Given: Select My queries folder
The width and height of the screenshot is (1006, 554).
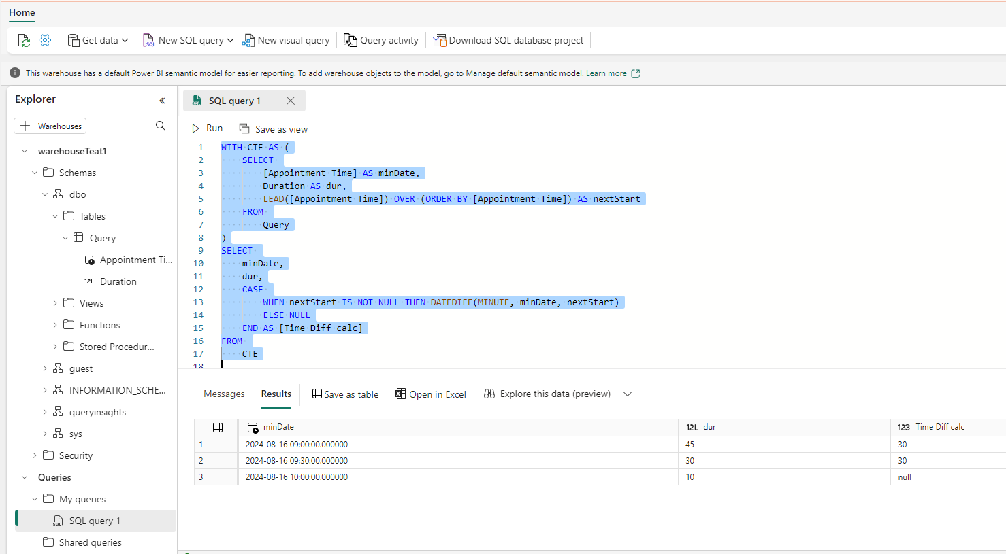Looking at the screenshot, I should point(82,499).
